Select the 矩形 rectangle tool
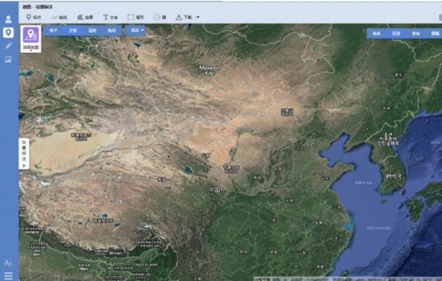This screenshot has width=442, height=281. coord(135,17)
